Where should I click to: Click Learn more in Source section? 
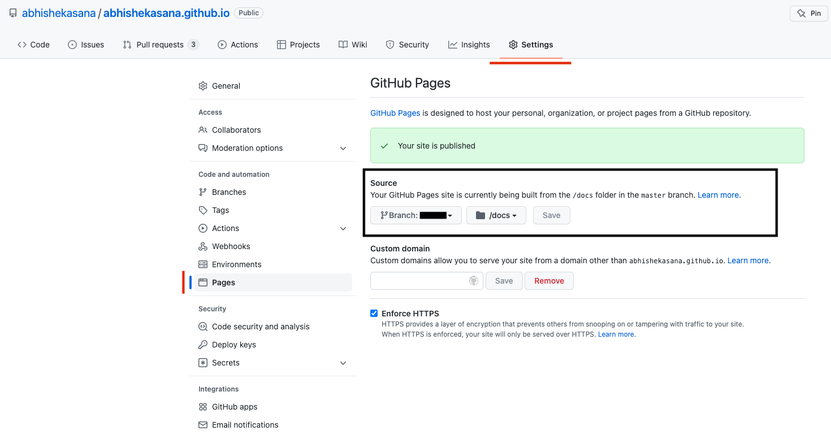pos(718,195)
